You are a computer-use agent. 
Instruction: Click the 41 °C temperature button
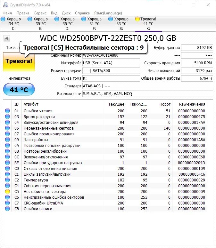pyautogui.click(x=19, y=90)
